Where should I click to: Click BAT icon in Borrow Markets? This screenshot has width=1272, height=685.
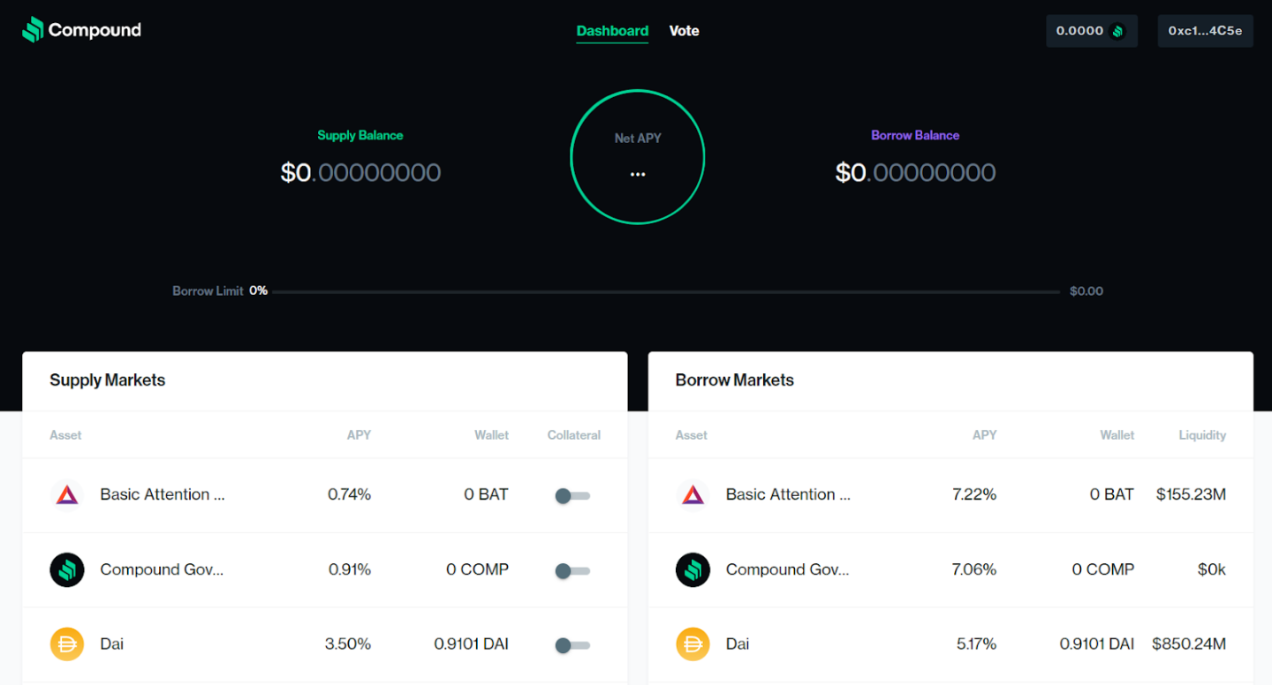coord(693,495)
